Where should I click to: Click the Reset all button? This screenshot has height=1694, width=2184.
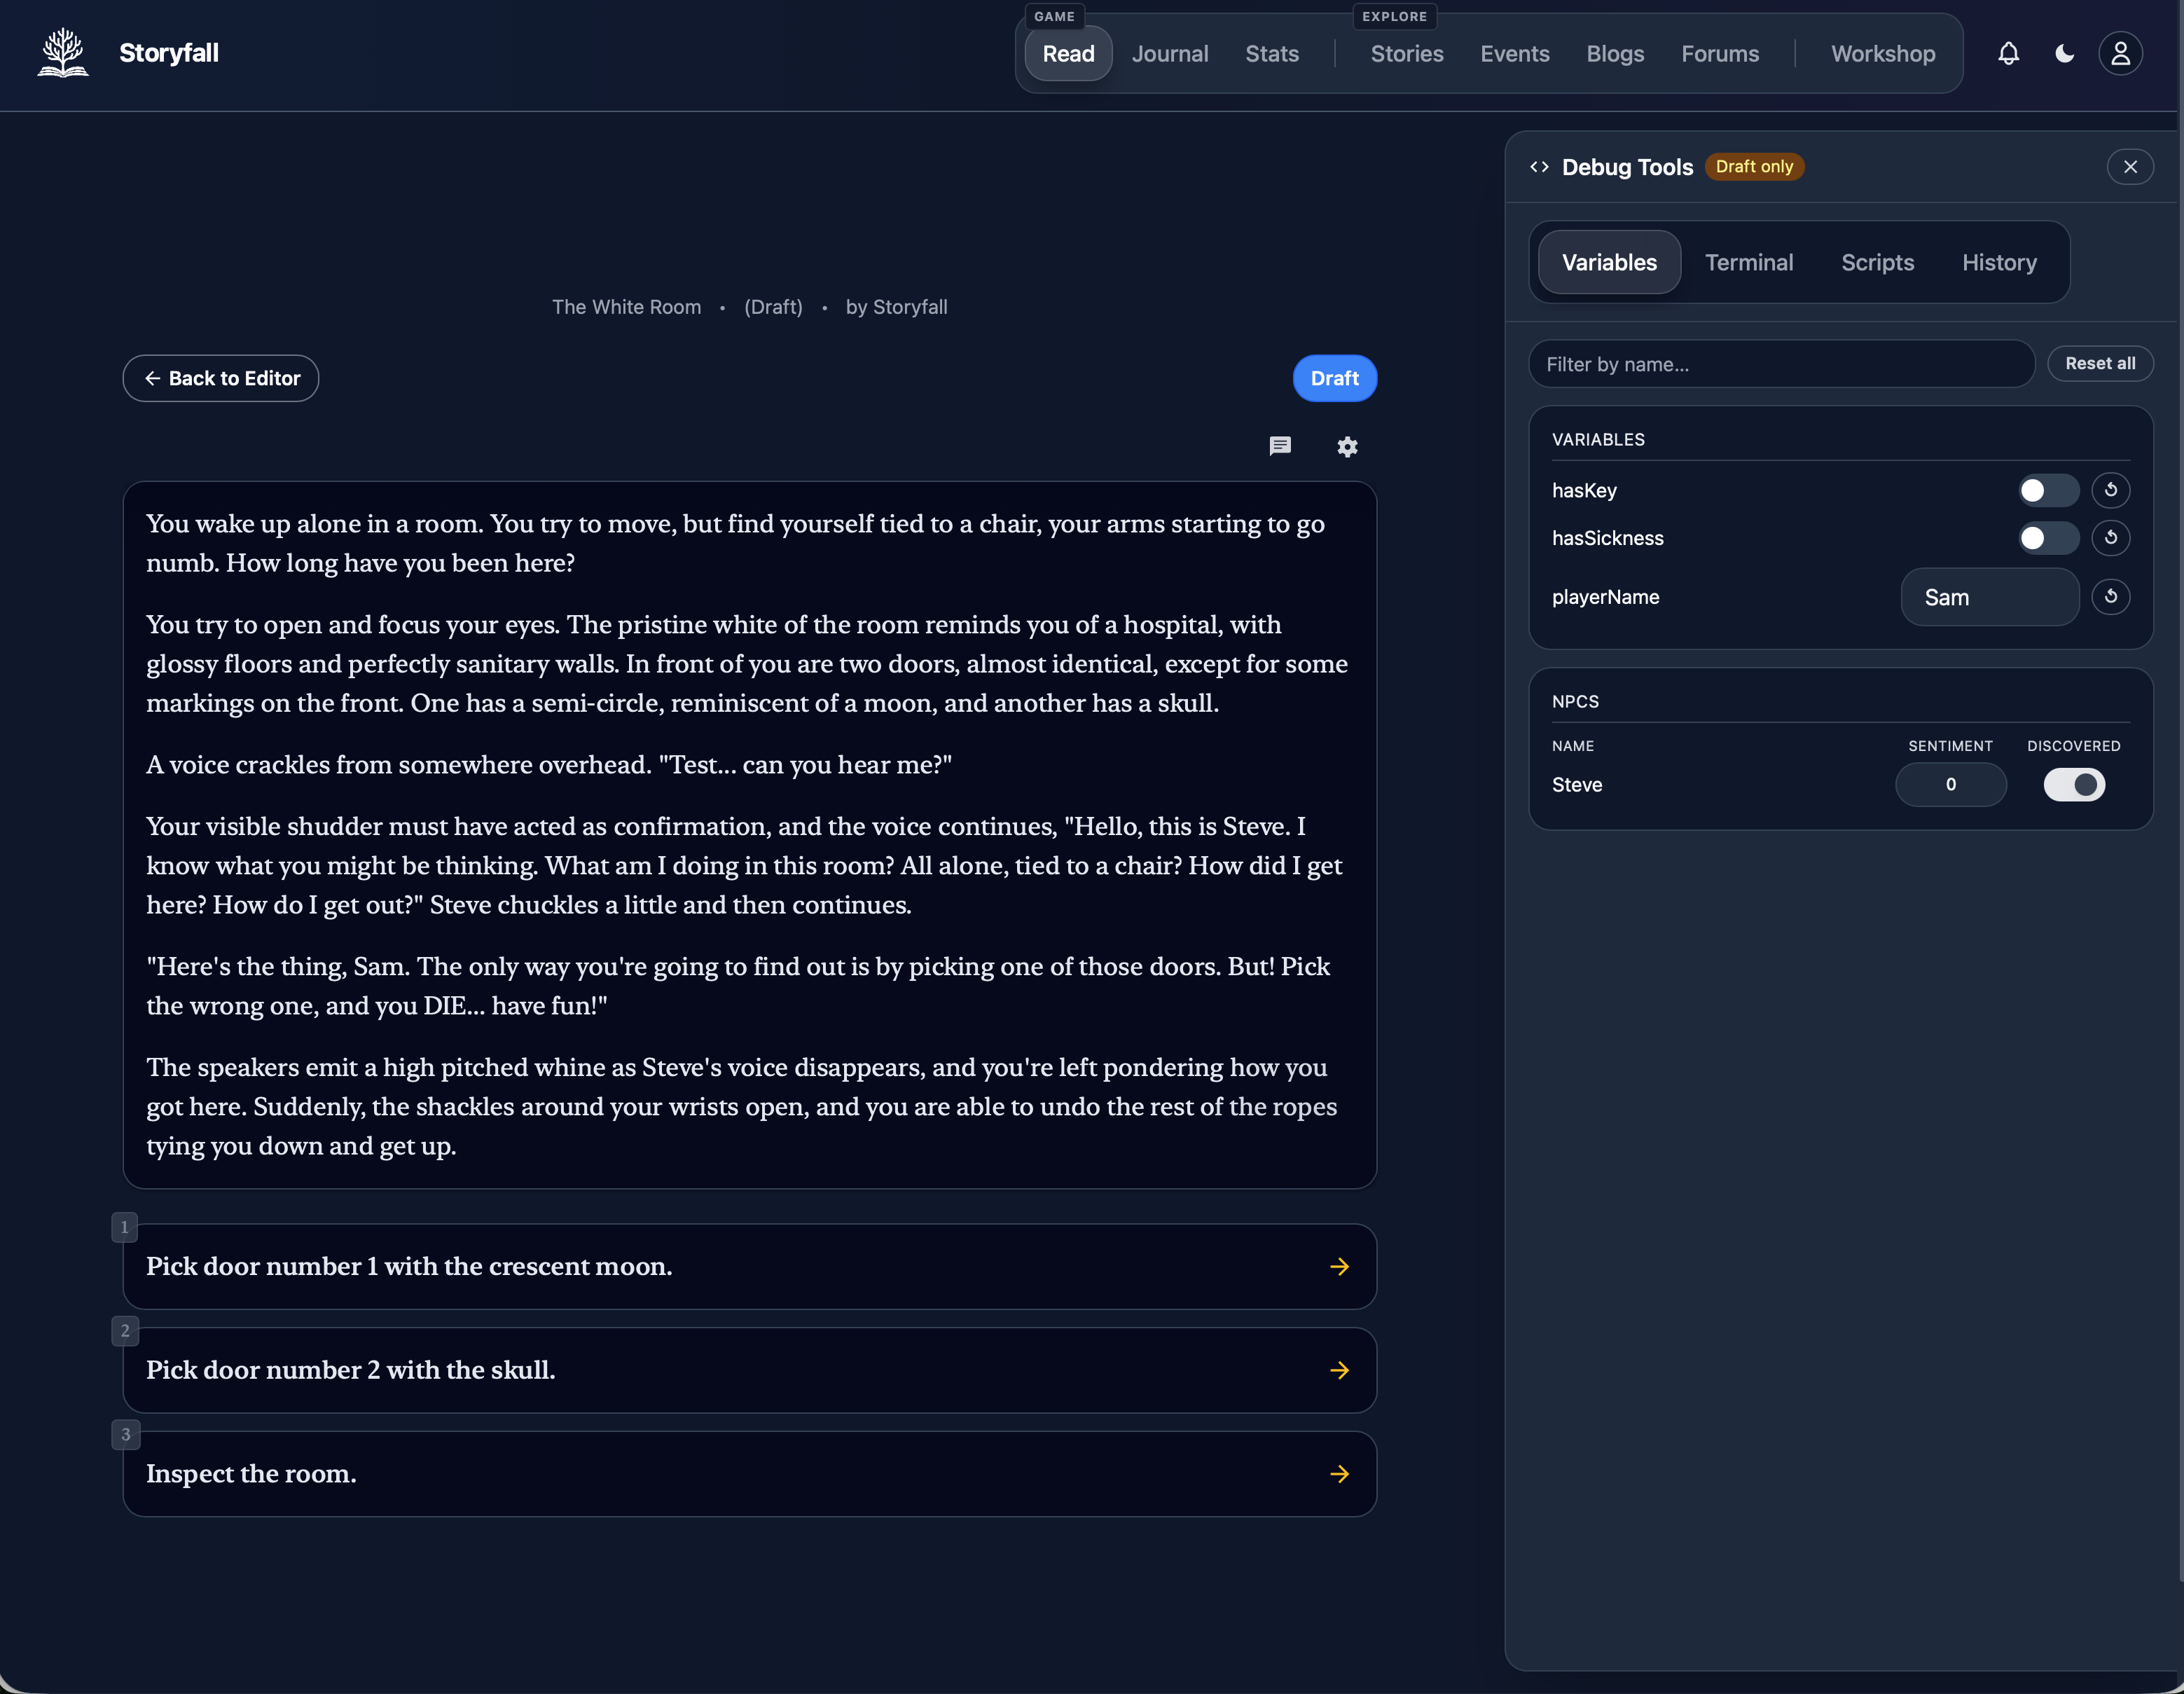(x=2100, y=363)
